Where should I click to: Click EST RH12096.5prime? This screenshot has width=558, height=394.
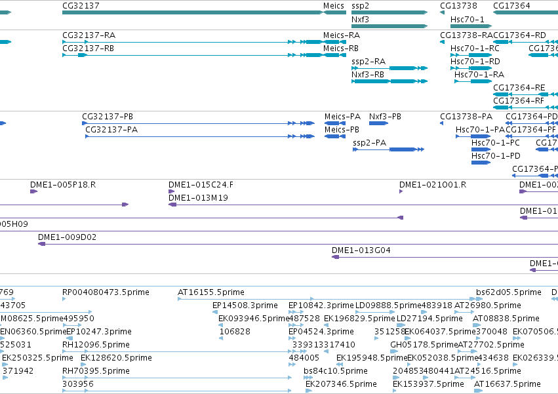[x=177, y=351]
